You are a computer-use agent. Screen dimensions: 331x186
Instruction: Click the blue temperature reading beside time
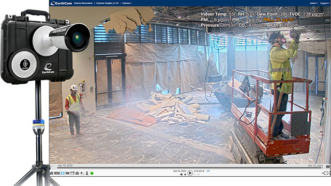click(x=208, y=171)
